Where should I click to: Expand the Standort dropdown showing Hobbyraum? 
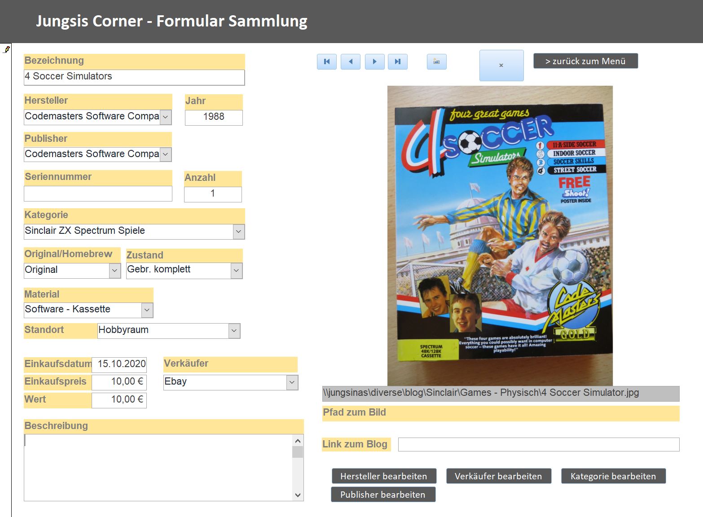click(234, 331)
